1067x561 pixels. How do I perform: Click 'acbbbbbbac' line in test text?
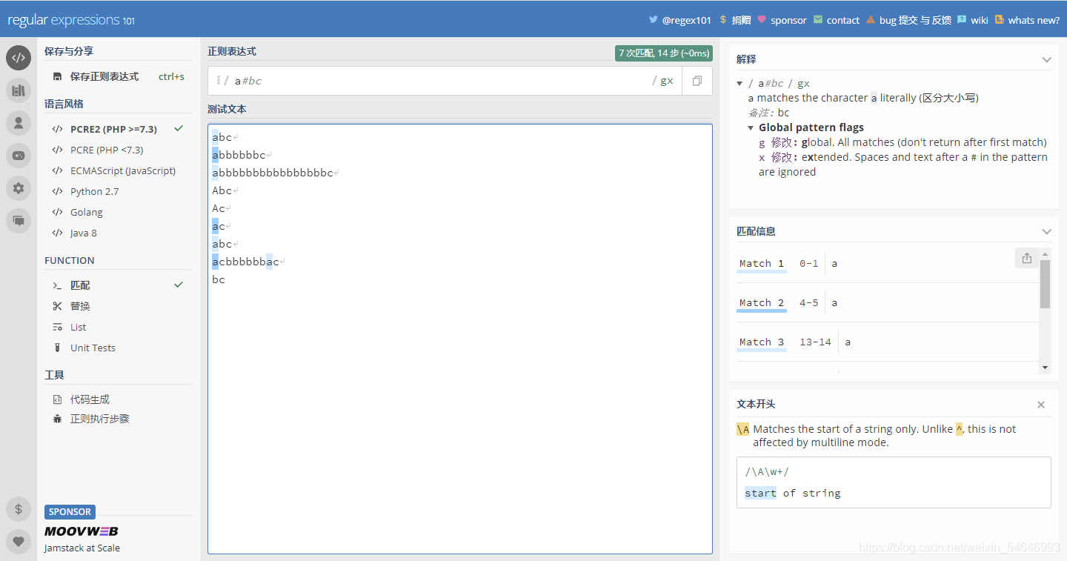[x=246, y=262]
